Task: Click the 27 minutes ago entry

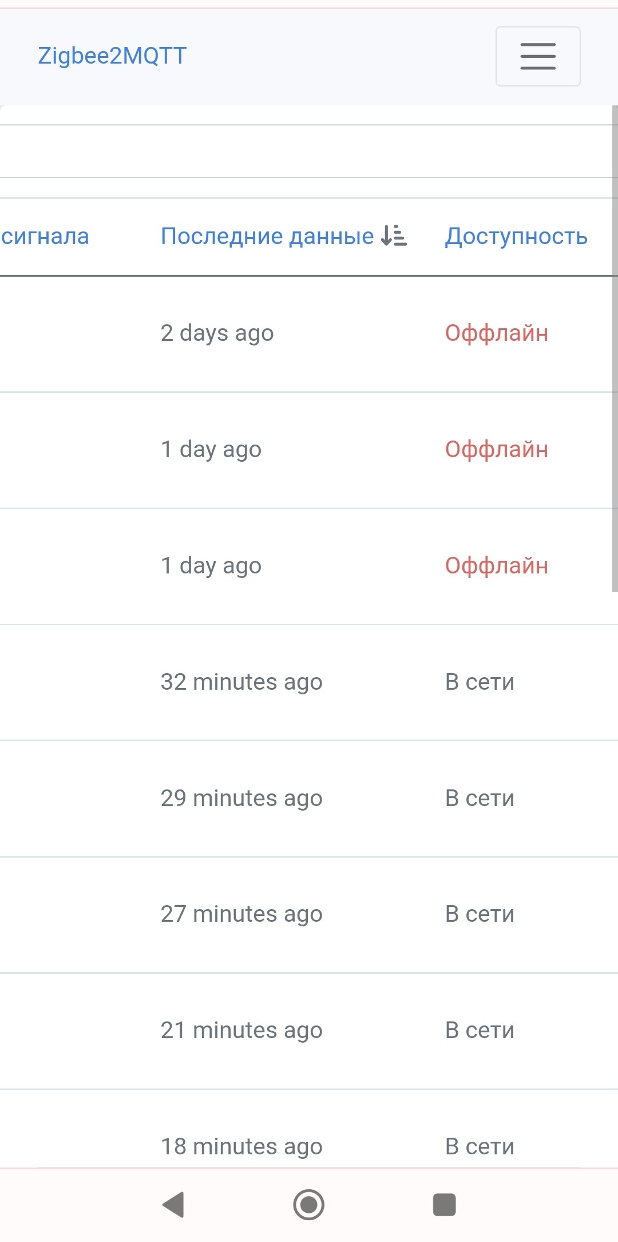Action: click(x=241, y=914)
